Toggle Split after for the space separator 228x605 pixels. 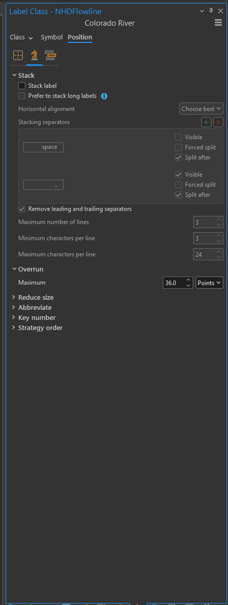(178, 157)
